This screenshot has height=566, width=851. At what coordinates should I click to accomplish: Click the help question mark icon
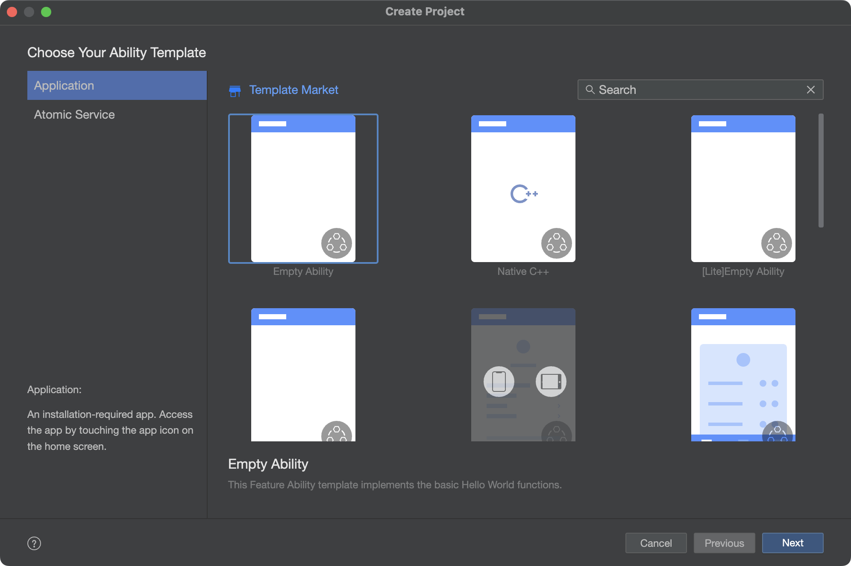coord(33,542)
